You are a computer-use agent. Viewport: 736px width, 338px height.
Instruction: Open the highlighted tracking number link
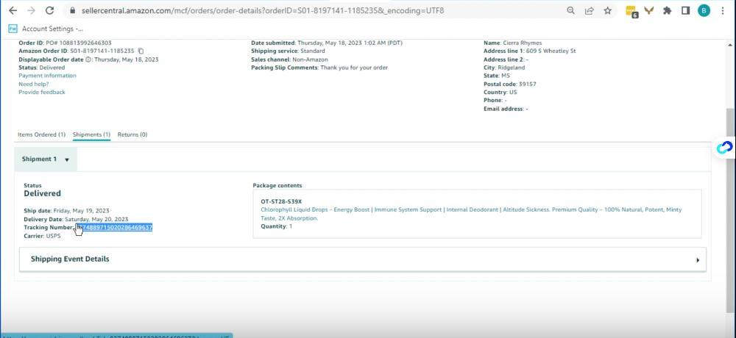[x=115, y=227]
